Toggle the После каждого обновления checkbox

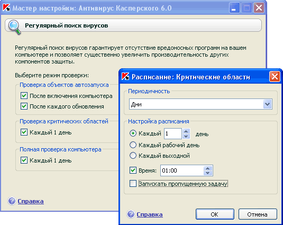pyautogui.click(x=24, y=106)
